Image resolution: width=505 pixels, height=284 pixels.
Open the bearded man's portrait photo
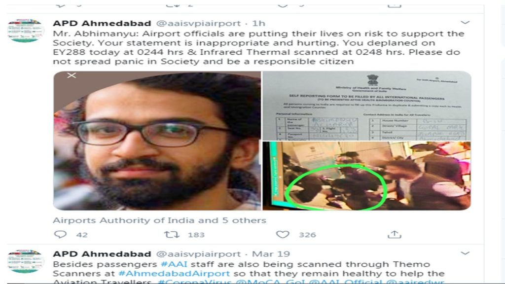coord(157,141)
